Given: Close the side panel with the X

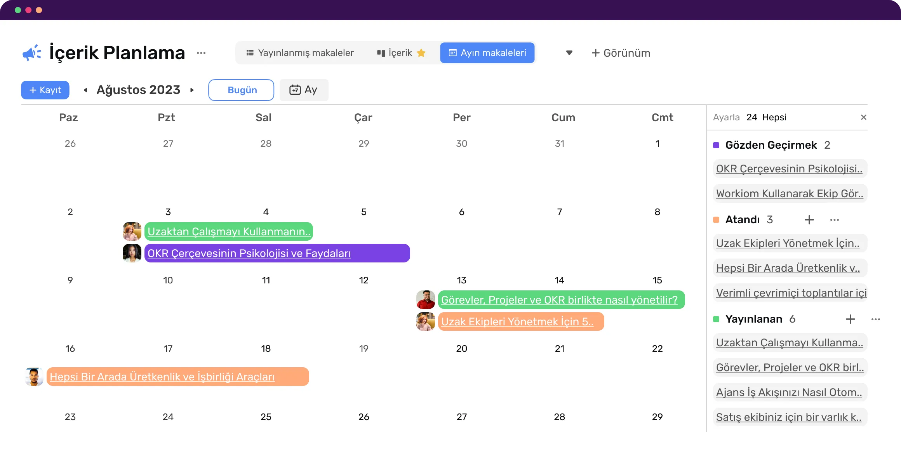Looking at the screenshot, I should [863, 117].
